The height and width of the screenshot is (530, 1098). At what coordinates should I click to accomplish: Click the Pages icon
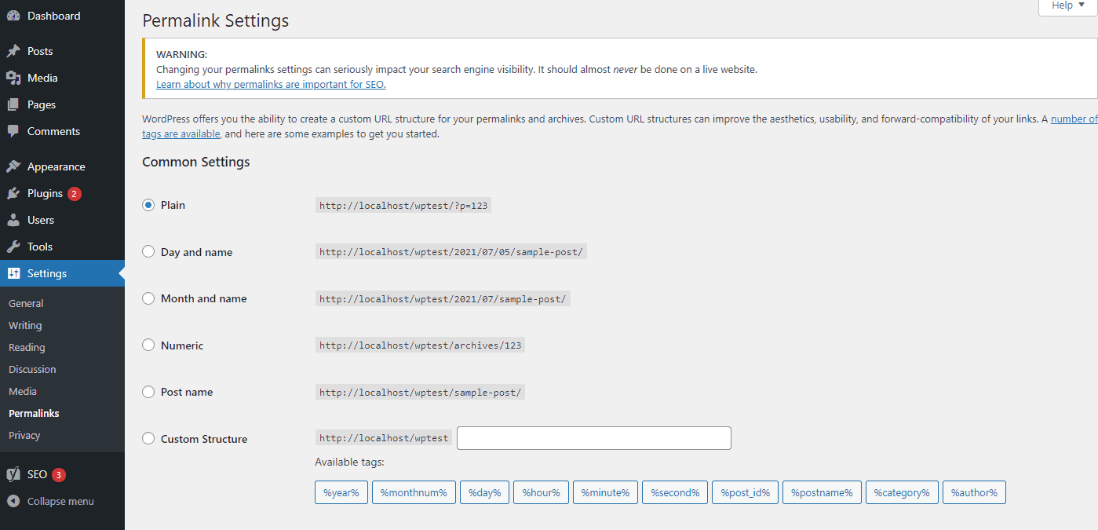(x=13, y=104)
